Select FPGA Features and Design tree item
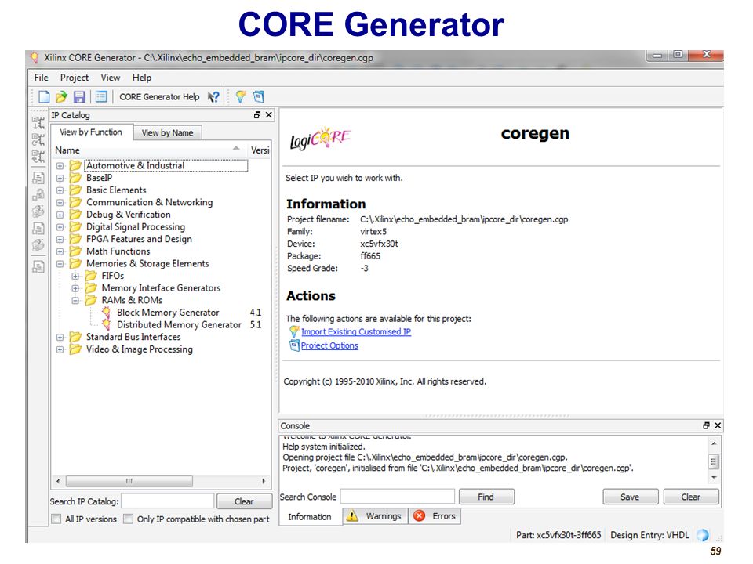The image size is (753, 564). [140, 239]
